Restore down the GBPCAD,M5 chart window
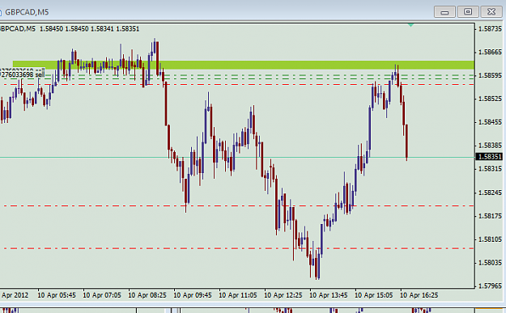The image size is (506, 313). pyautogui.click(x=468, y=12)
